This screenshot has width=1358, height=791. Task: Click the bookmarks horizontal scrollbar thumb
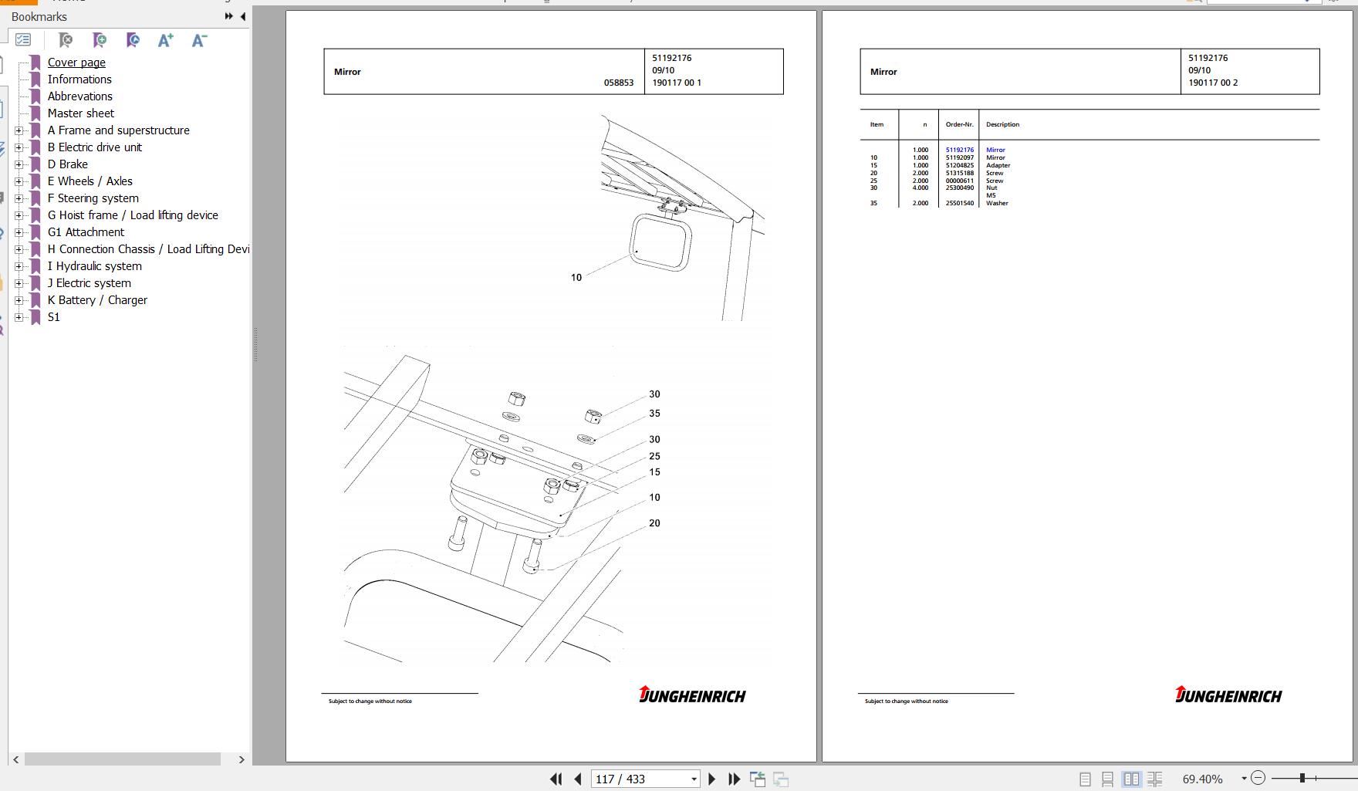pos(123,759)
